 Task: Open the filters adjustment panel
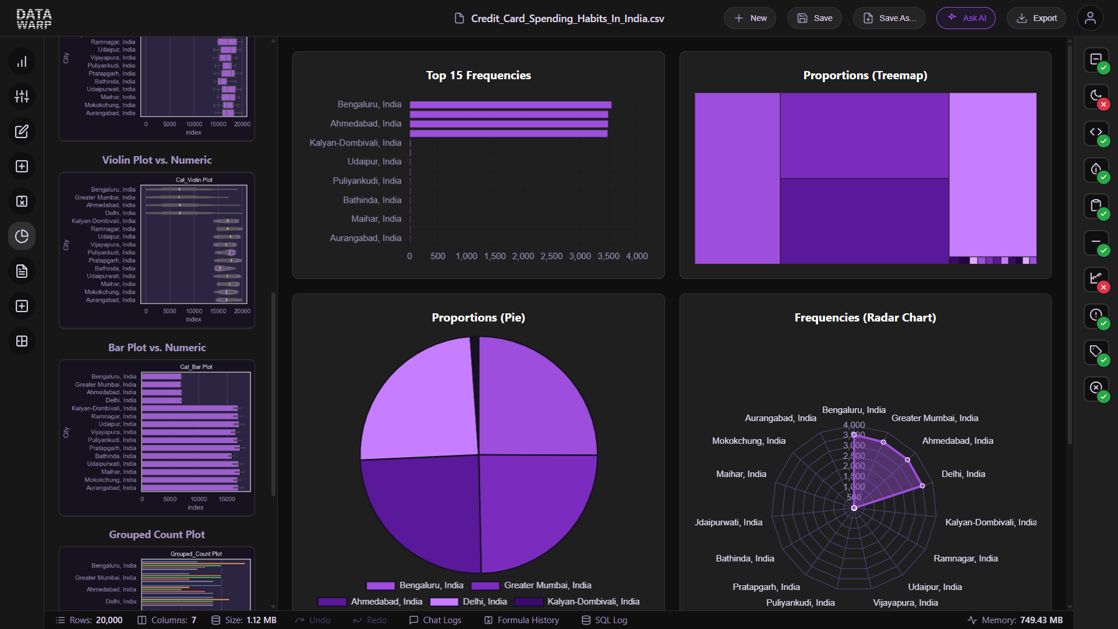coord(22,97)
